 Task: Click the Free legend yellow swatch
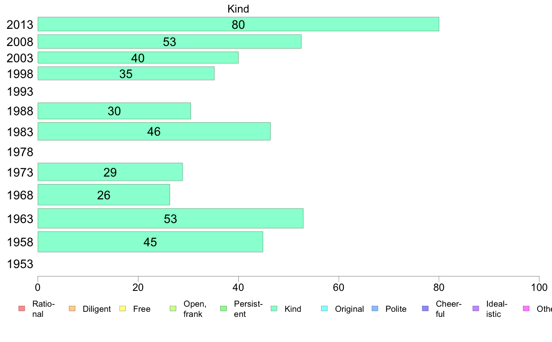tap(123, 309)
